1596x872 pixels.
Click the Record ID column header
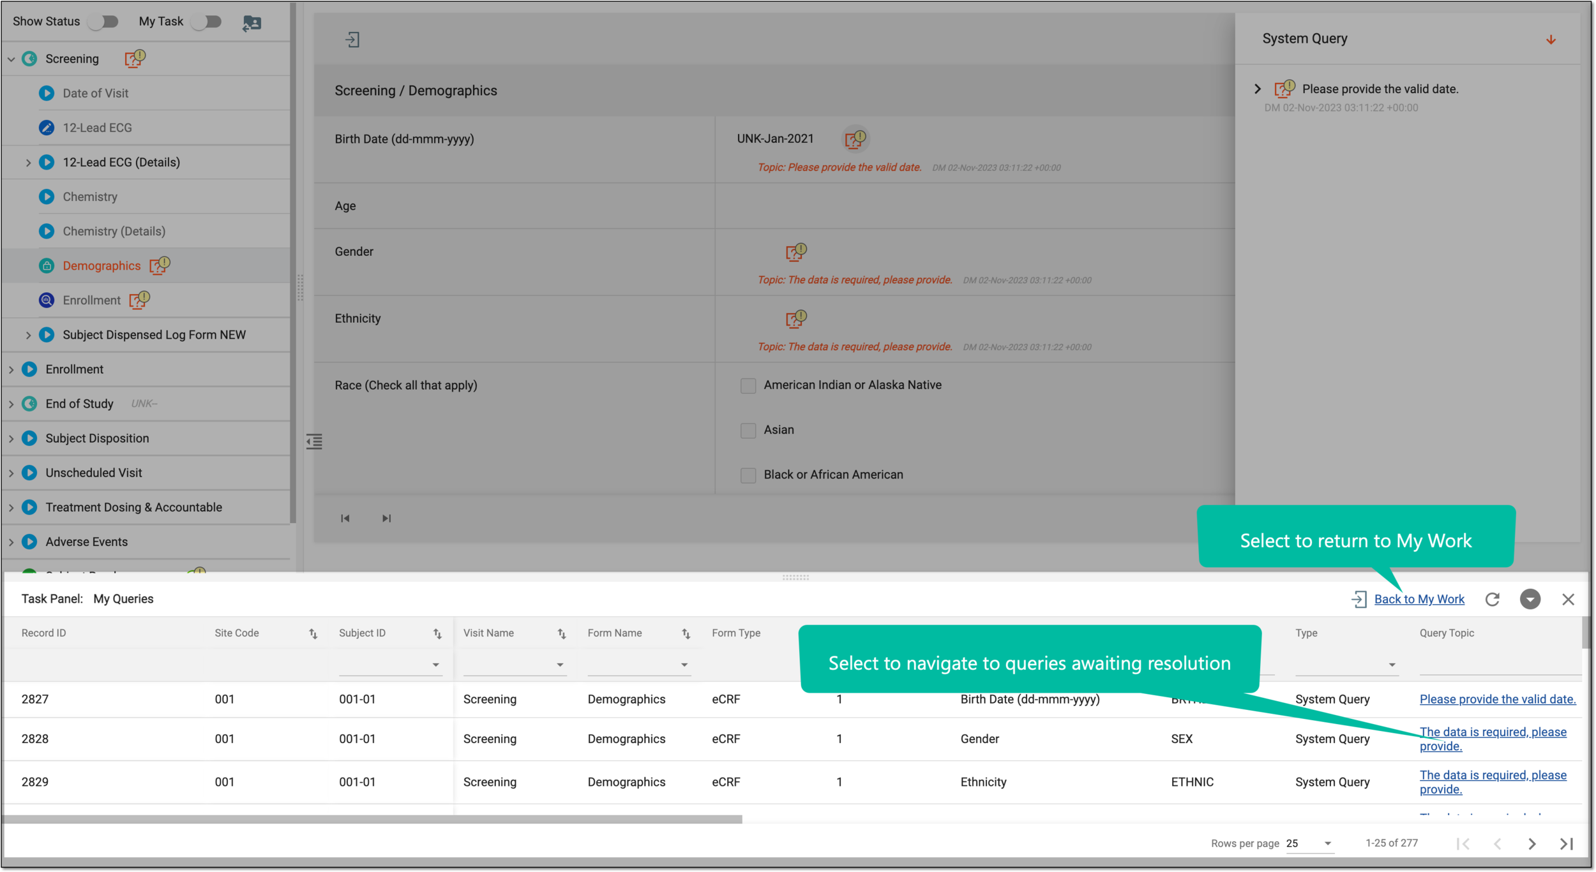(43, 633)
